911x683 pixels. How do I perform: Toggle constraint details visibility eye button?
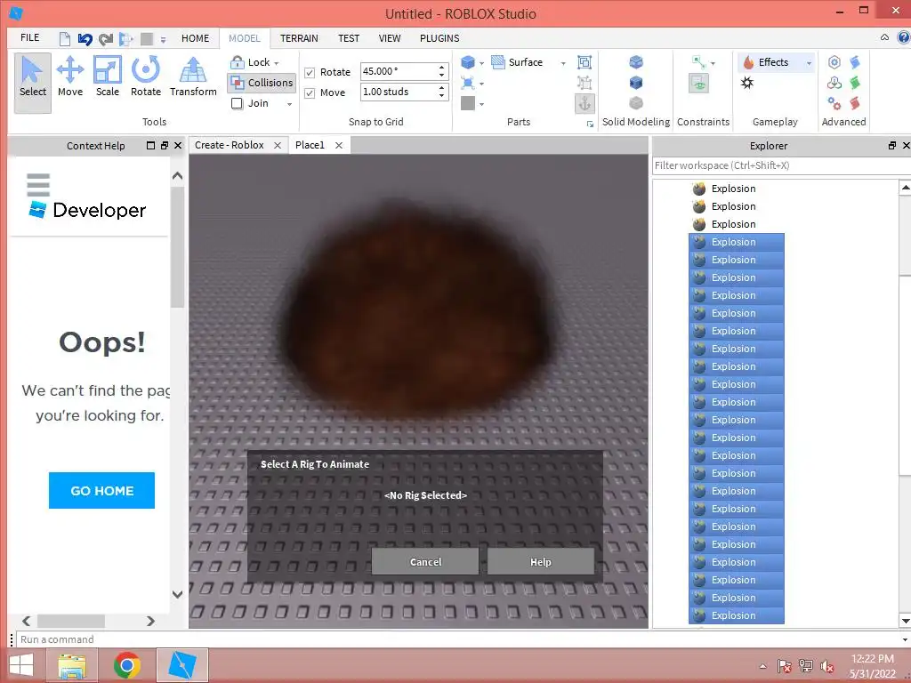(699, 84)
